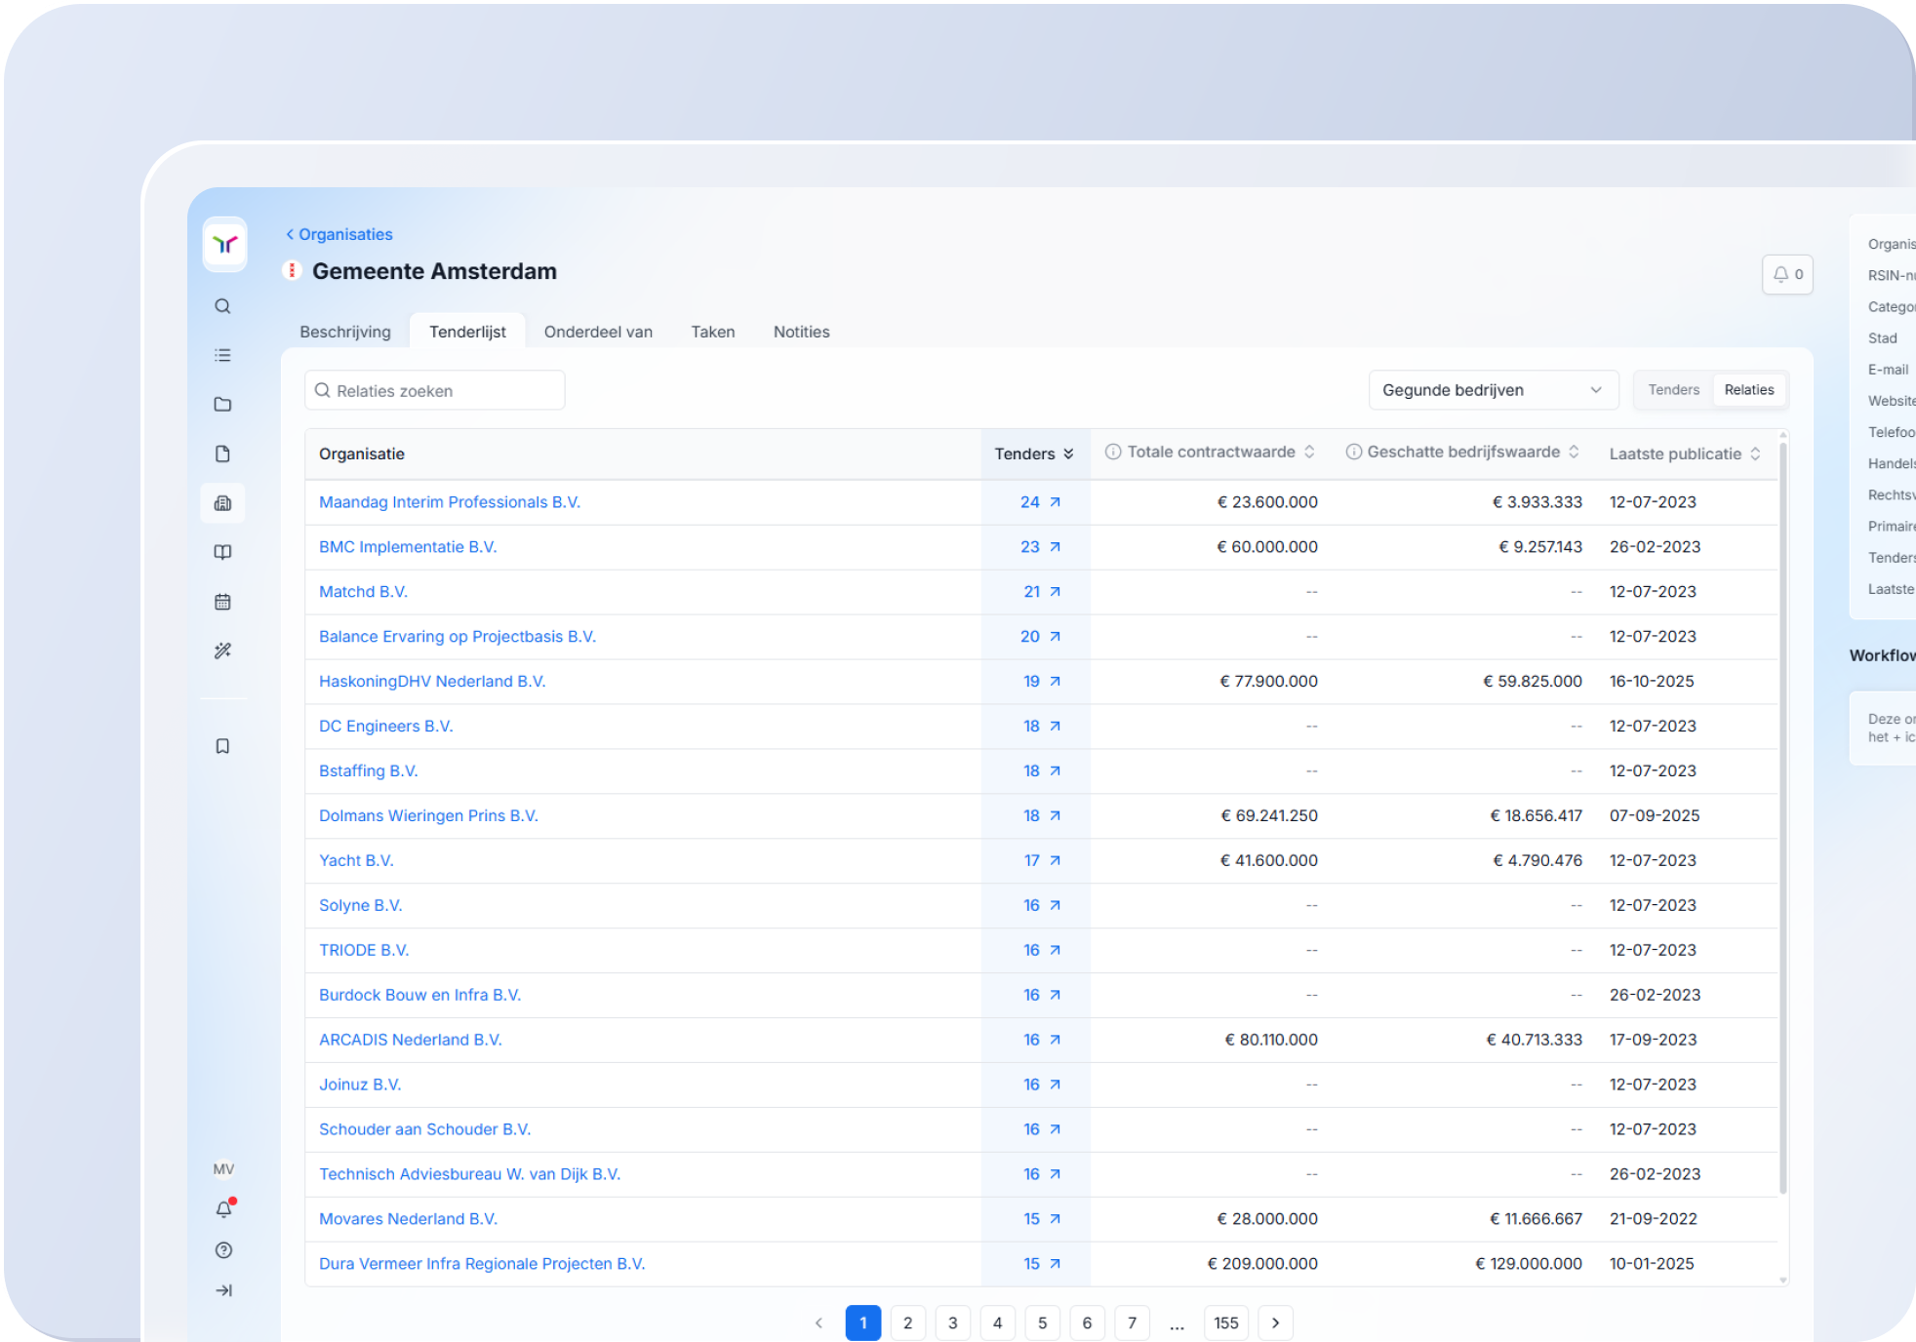The height and width of the screenshot is (1342, 1916).
Task: Select current page 1 button
Action: pos(863,1323)
